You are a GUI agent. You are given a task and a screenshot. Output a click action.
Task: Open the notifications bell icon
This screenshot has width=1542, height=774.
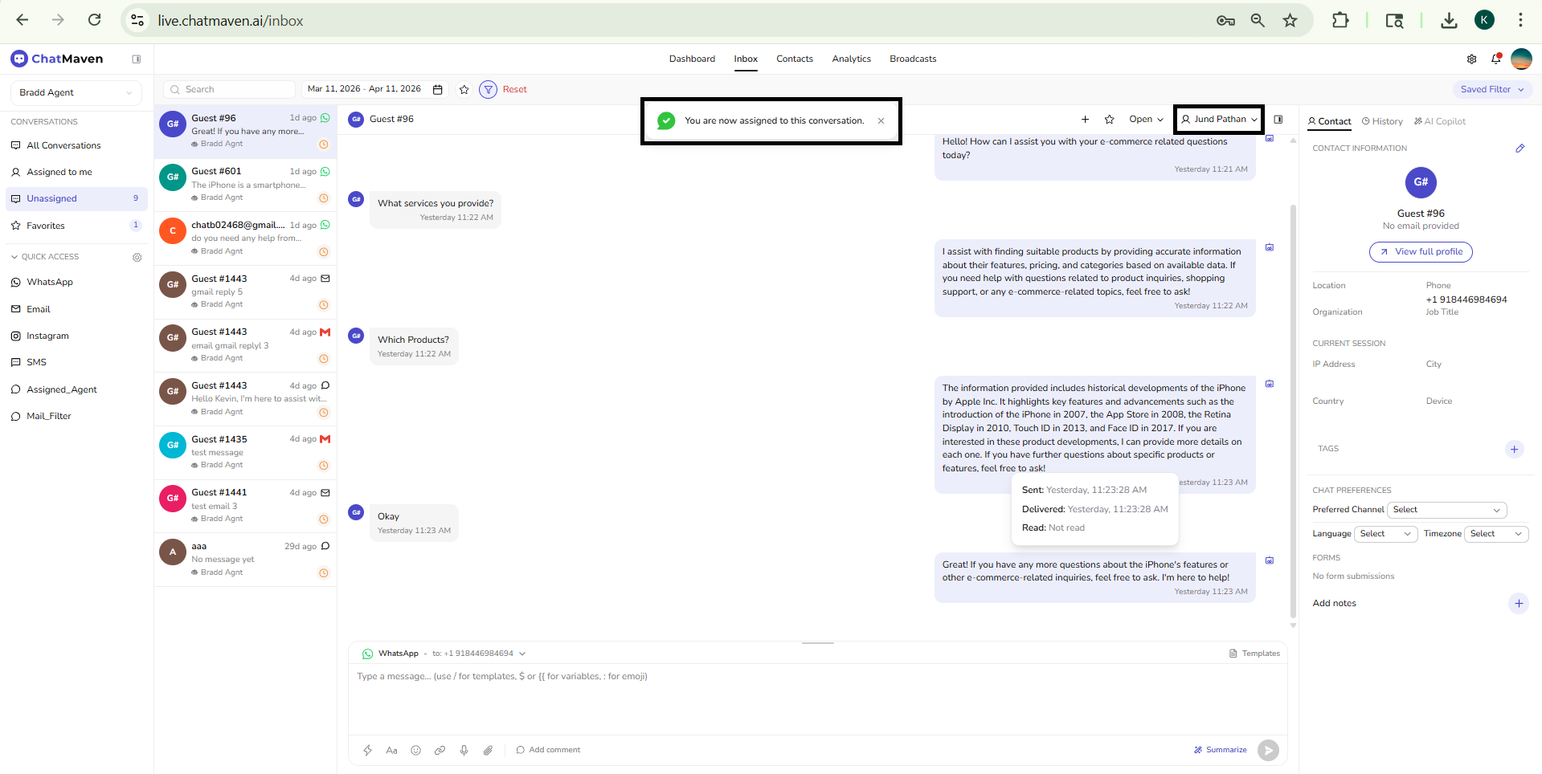(1495, 59)
